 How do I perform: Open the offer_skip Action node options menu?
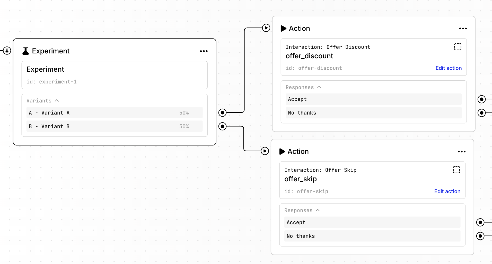pos(461,152)
